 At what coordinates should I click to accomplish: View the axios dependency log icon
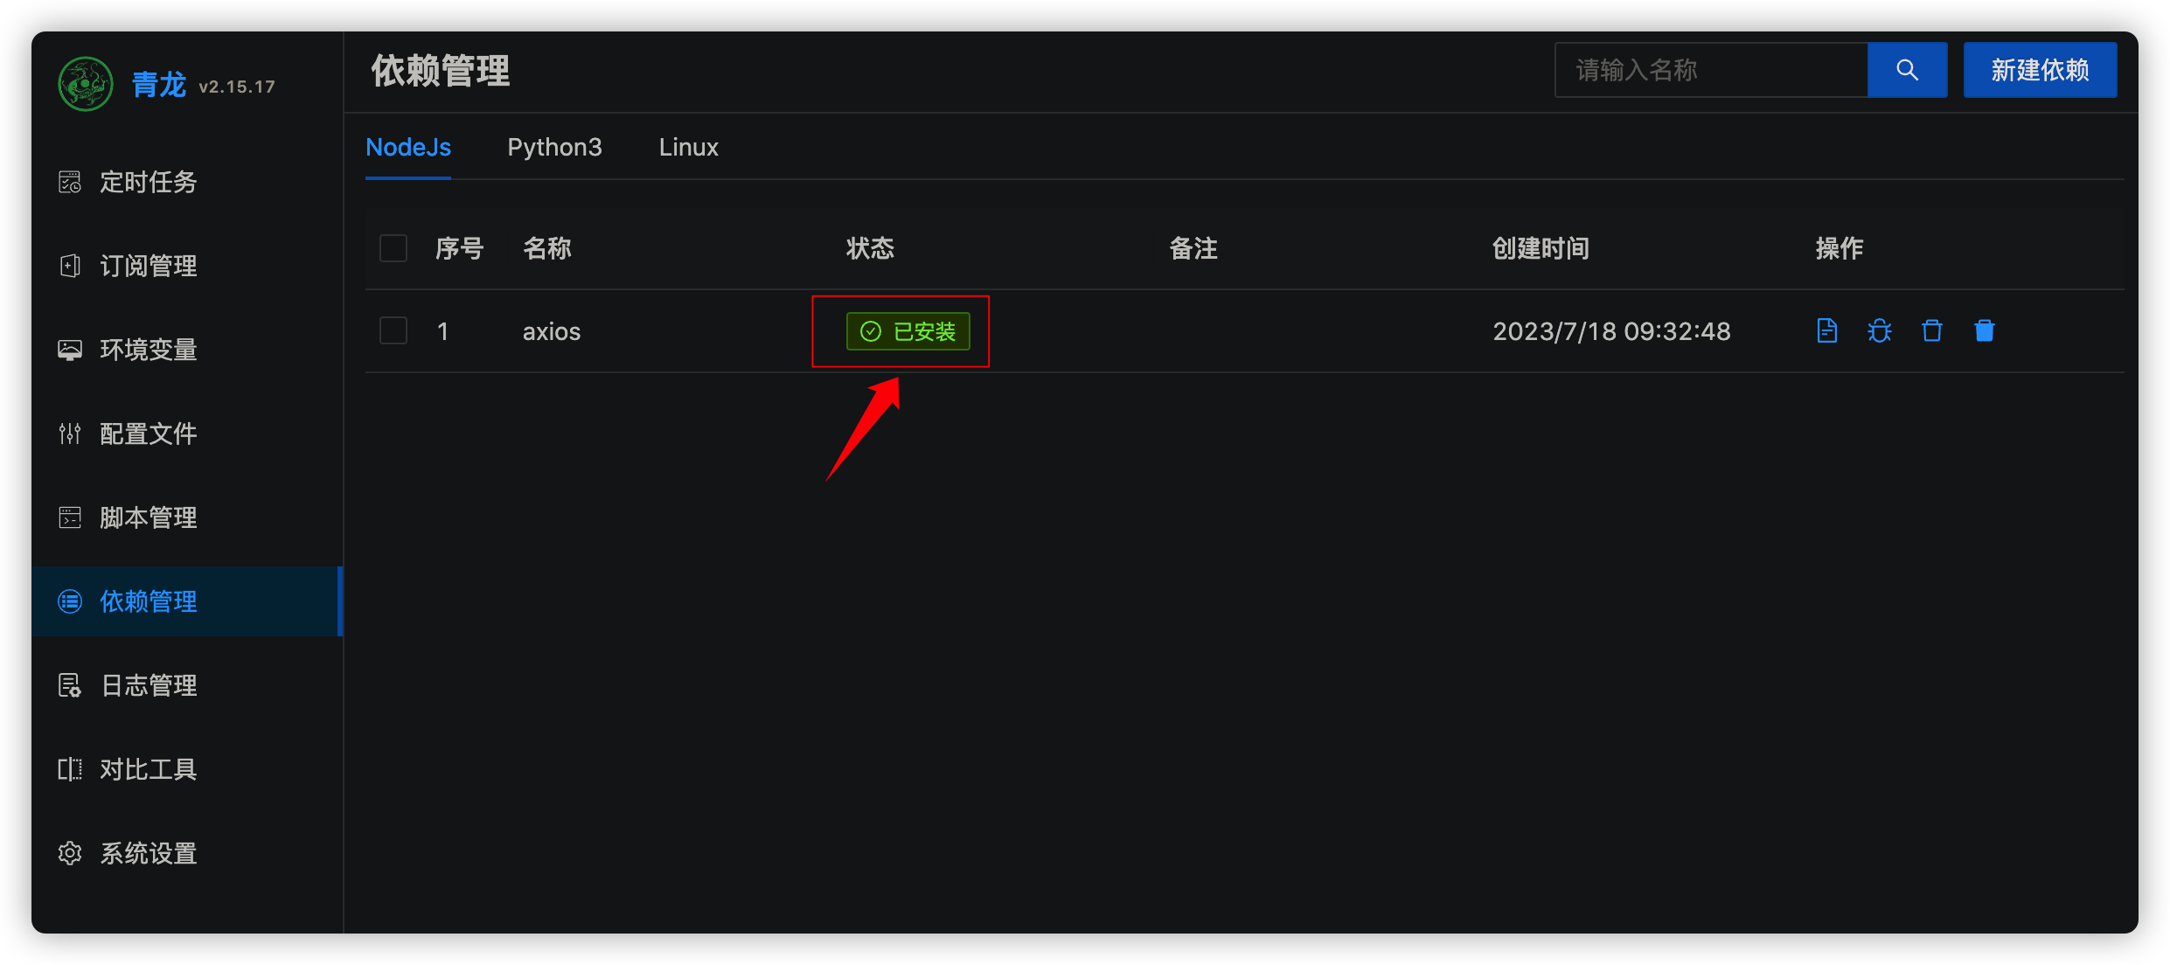click(1826, 330)
